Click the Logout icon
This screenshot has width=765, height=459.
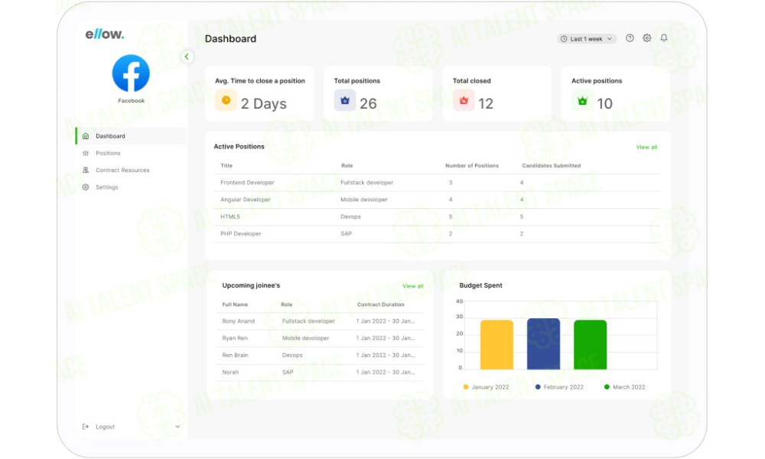[86, 427]
